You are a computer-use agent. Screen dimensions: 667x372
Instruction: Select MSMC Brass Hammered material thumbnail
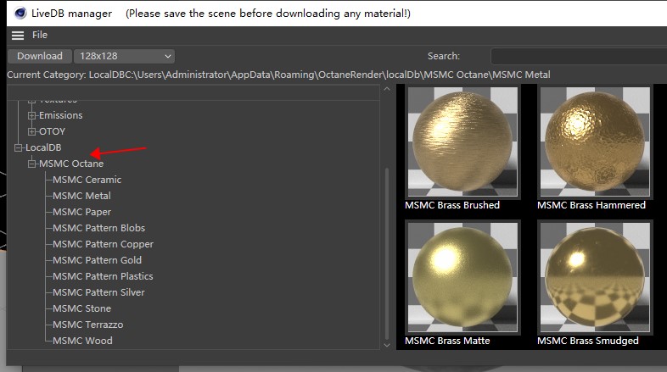[595, 142]
